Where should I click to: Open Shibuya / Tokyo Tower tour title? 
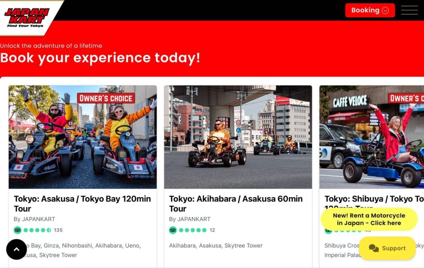pyautogui.click(x=373, y=199)
